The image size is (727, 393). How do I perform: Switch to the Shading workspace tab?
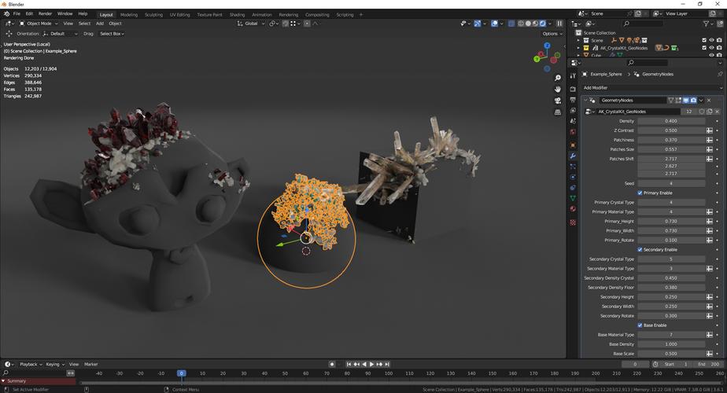(x=237, y=15)
